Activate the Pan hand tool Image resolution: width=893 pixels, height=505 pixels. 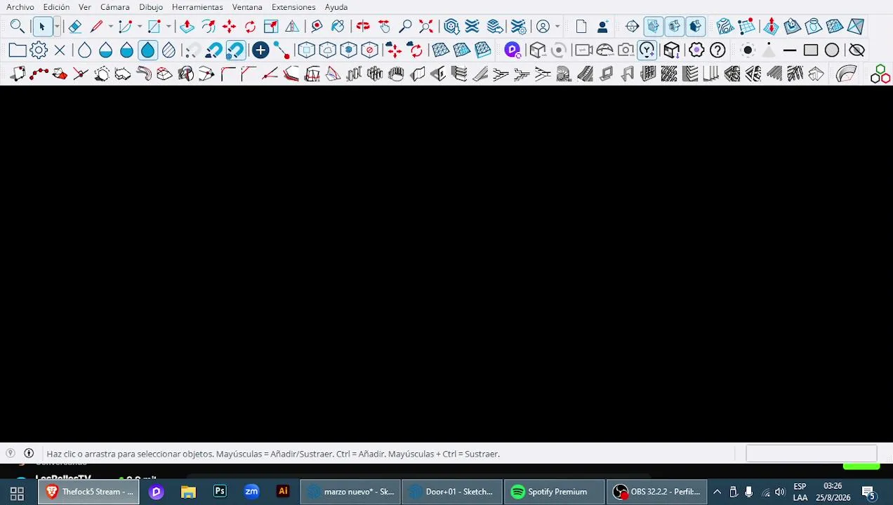point(384,27)
